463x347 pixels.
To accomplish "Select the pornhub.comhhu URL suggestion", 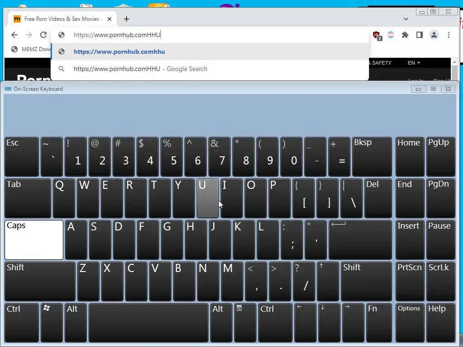I will click(x=210, y=52).
